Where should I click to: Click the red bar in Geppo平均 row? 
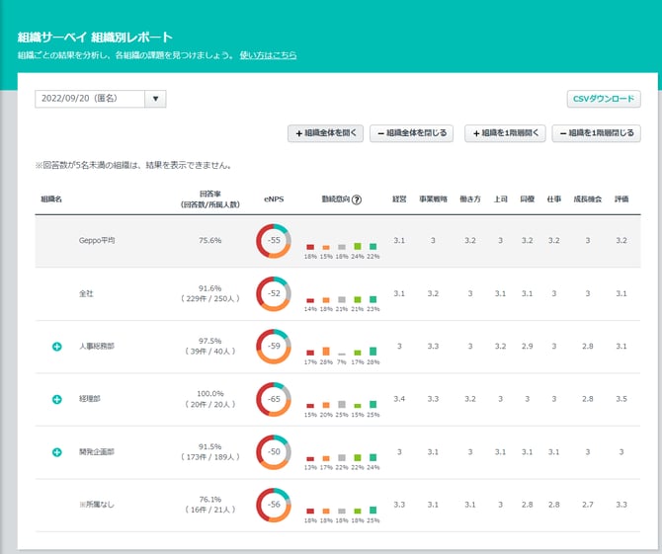[x=310, y=247]
